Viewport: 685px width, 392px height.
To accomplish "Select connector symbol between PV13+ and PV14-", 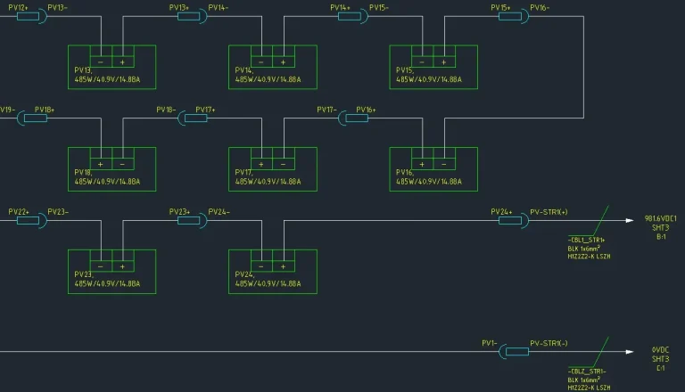I will pyautogui.click(x=192, y=17).
